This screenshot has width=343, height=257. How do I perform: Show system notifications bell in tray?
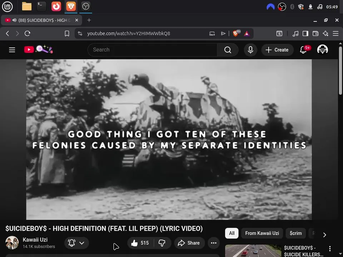pyautogui.click(x=310, y=7)
